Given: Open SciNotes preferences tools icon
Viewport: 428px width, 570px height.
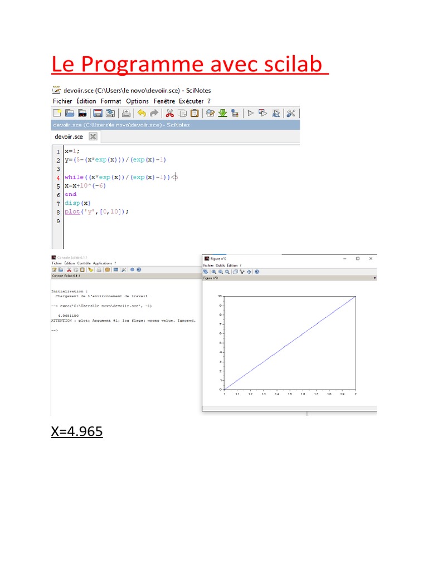Looking at the screenshot, I should (291, 113).
